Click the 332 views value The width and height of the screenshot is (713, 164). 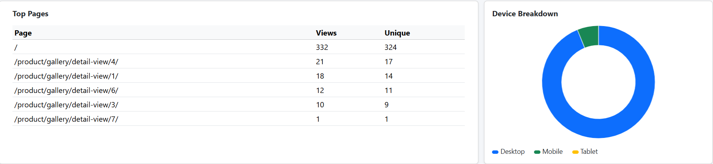322,47
